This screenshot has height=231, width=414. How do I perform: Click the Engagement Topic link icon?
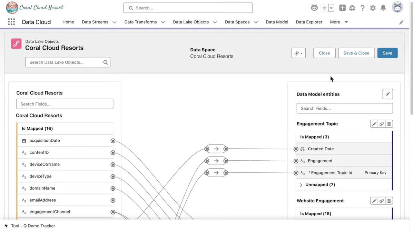(x=382, y=124)
